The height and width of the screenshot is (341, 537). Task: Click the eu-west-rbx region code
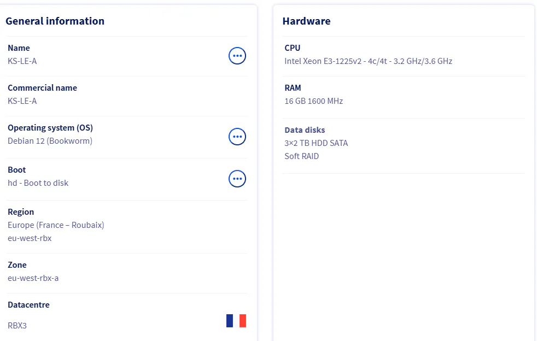tap(30, 238)
